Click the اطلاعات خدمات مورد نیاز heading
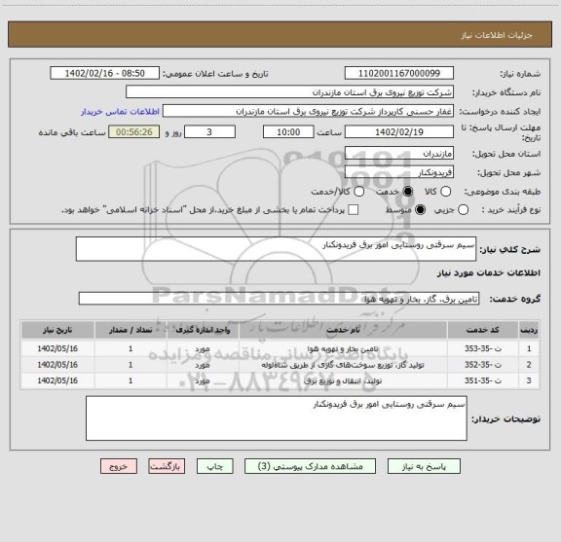The image size is (561, 542). pos(489,273)
